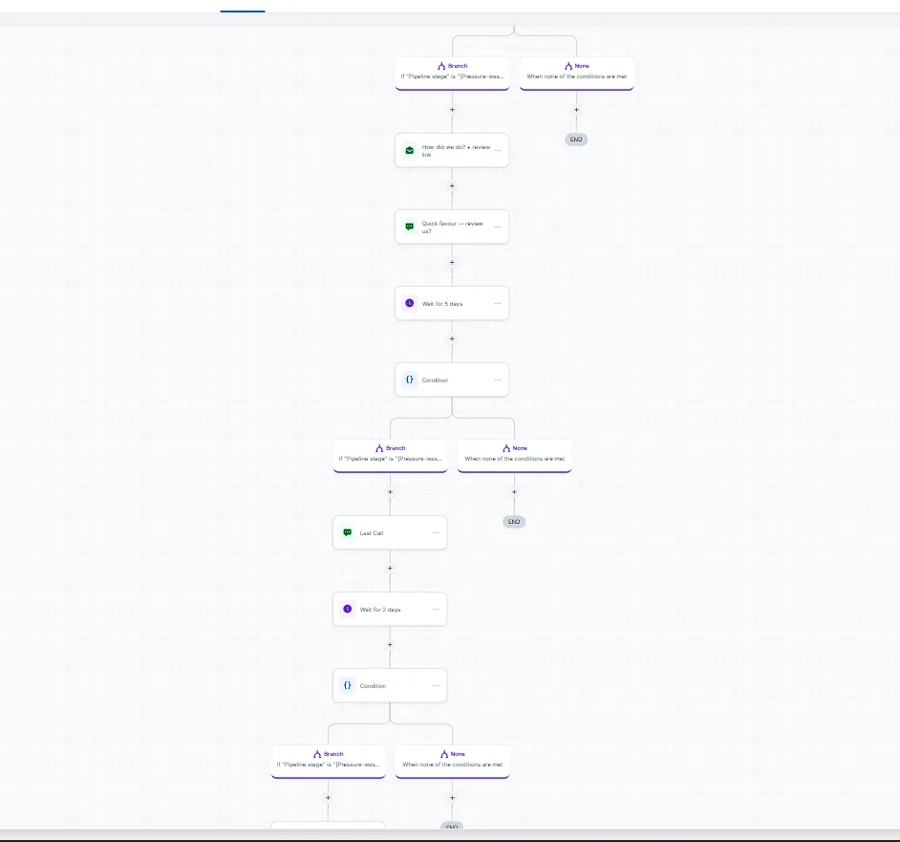Click the plus under the lowest Branch card

329,798
